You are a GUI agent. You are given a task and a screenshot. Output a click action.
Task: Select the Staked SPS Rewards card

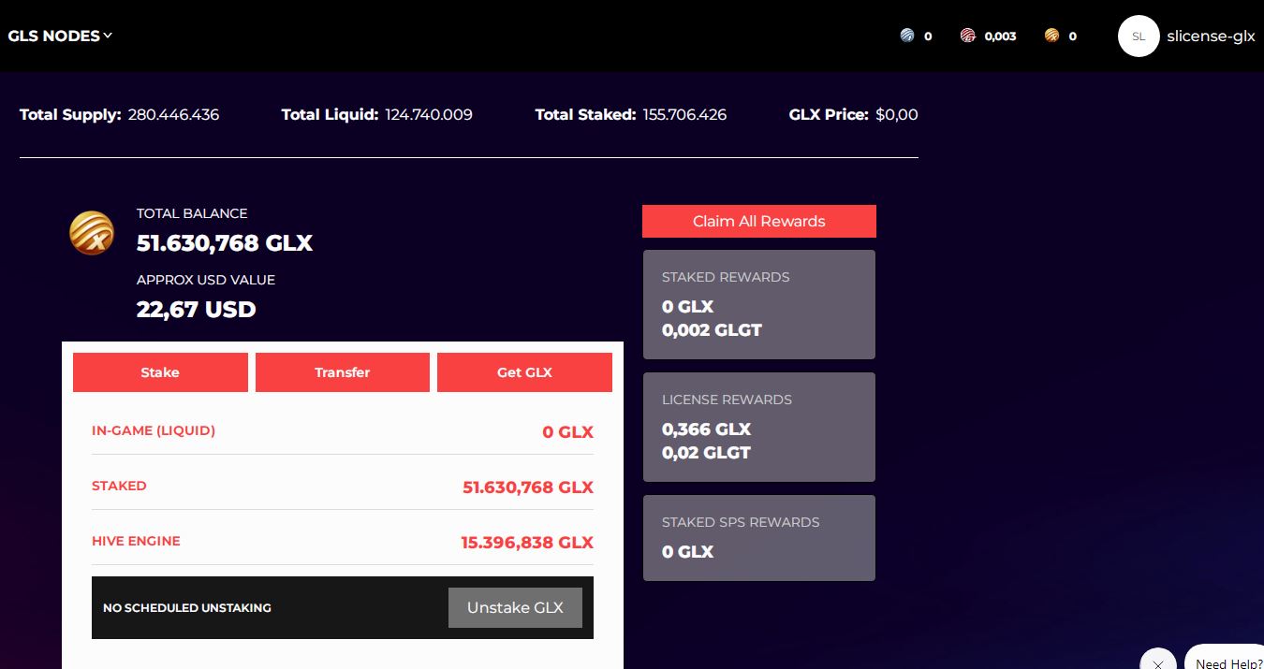759,538
